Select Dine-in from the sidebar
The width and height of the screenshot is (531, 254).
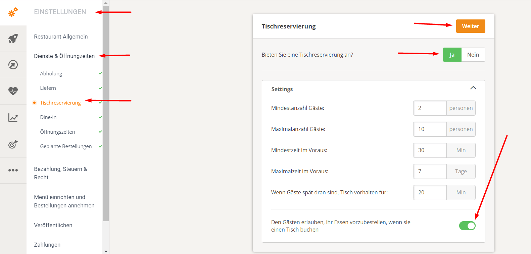(48, 117)
